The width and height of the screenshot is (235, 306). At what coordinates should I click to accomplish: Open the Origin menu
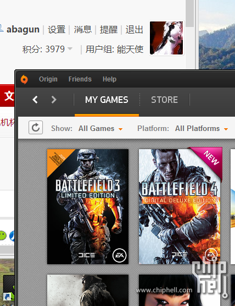pyautogui.click(x=48, y=79)
